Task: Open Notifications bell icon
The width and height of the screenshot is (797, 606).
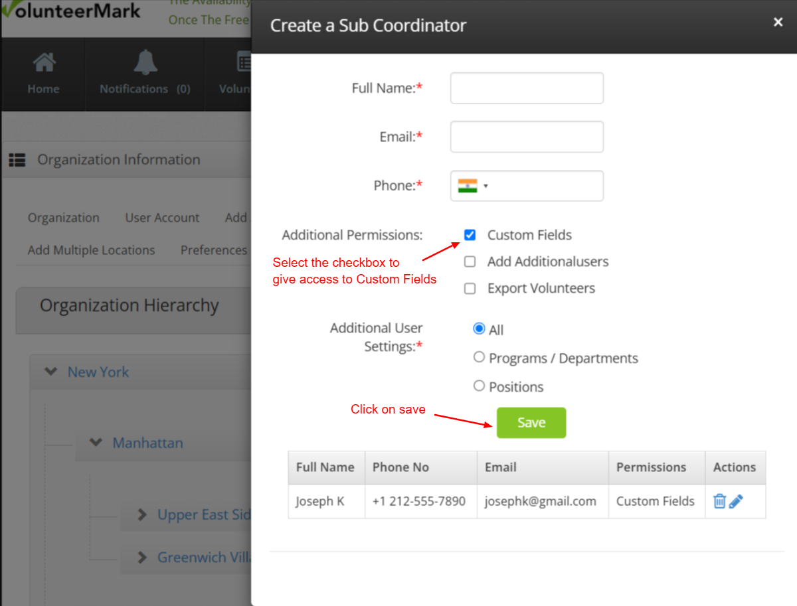Action: point(145,63)
